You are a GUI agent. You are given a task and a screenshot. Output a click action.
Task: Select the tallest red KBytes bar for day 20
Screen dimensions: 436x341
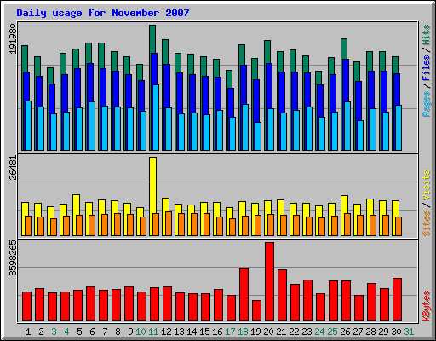coord(269,281)
